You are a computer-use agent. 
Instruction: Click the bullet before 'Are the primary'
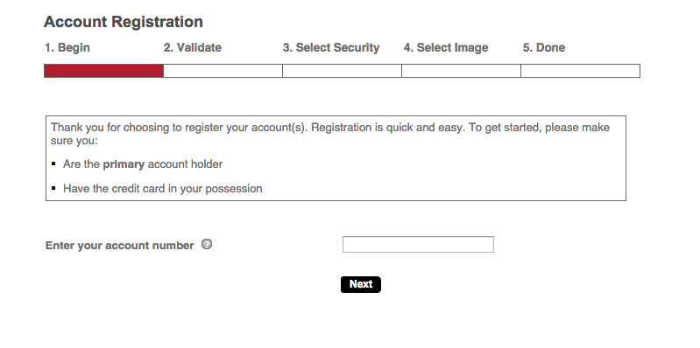tap(53, 164)
